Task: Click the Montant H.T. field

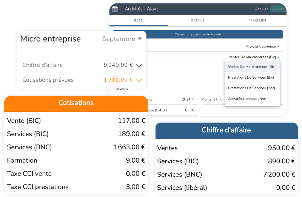Action: pos(212,99)
